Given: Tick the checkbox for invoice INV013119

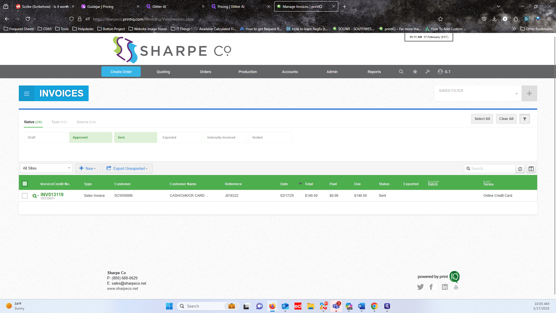Looking at the screenshot, I should tap(25, 196).
